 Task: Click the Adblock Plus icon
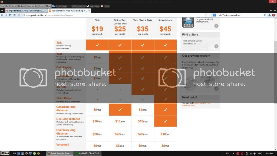pos(273,15)
